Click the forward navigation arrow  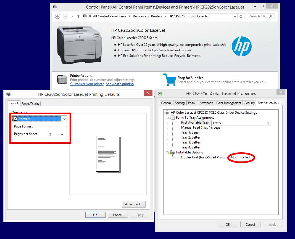click(x=65, y=16)
